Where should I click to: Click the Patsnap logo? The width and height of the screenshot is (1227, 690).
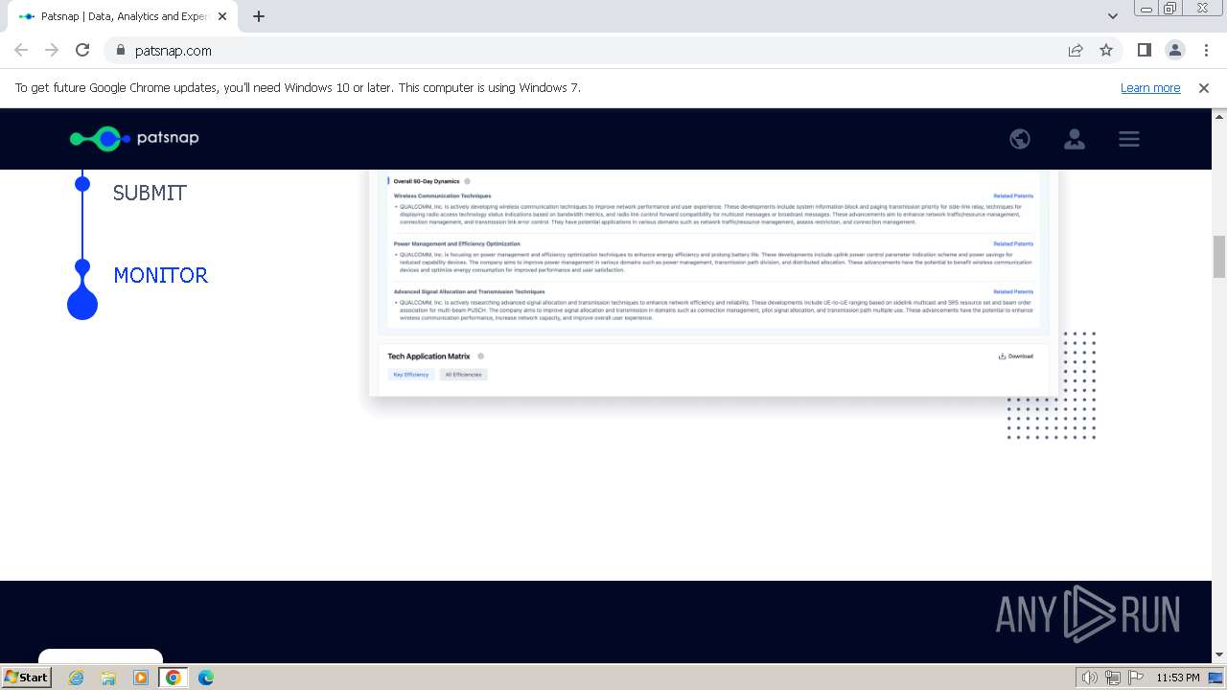click(134, 138)
